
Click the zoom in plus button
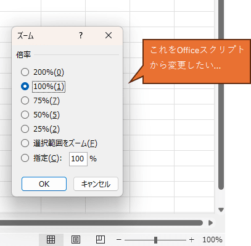point(192,240)
